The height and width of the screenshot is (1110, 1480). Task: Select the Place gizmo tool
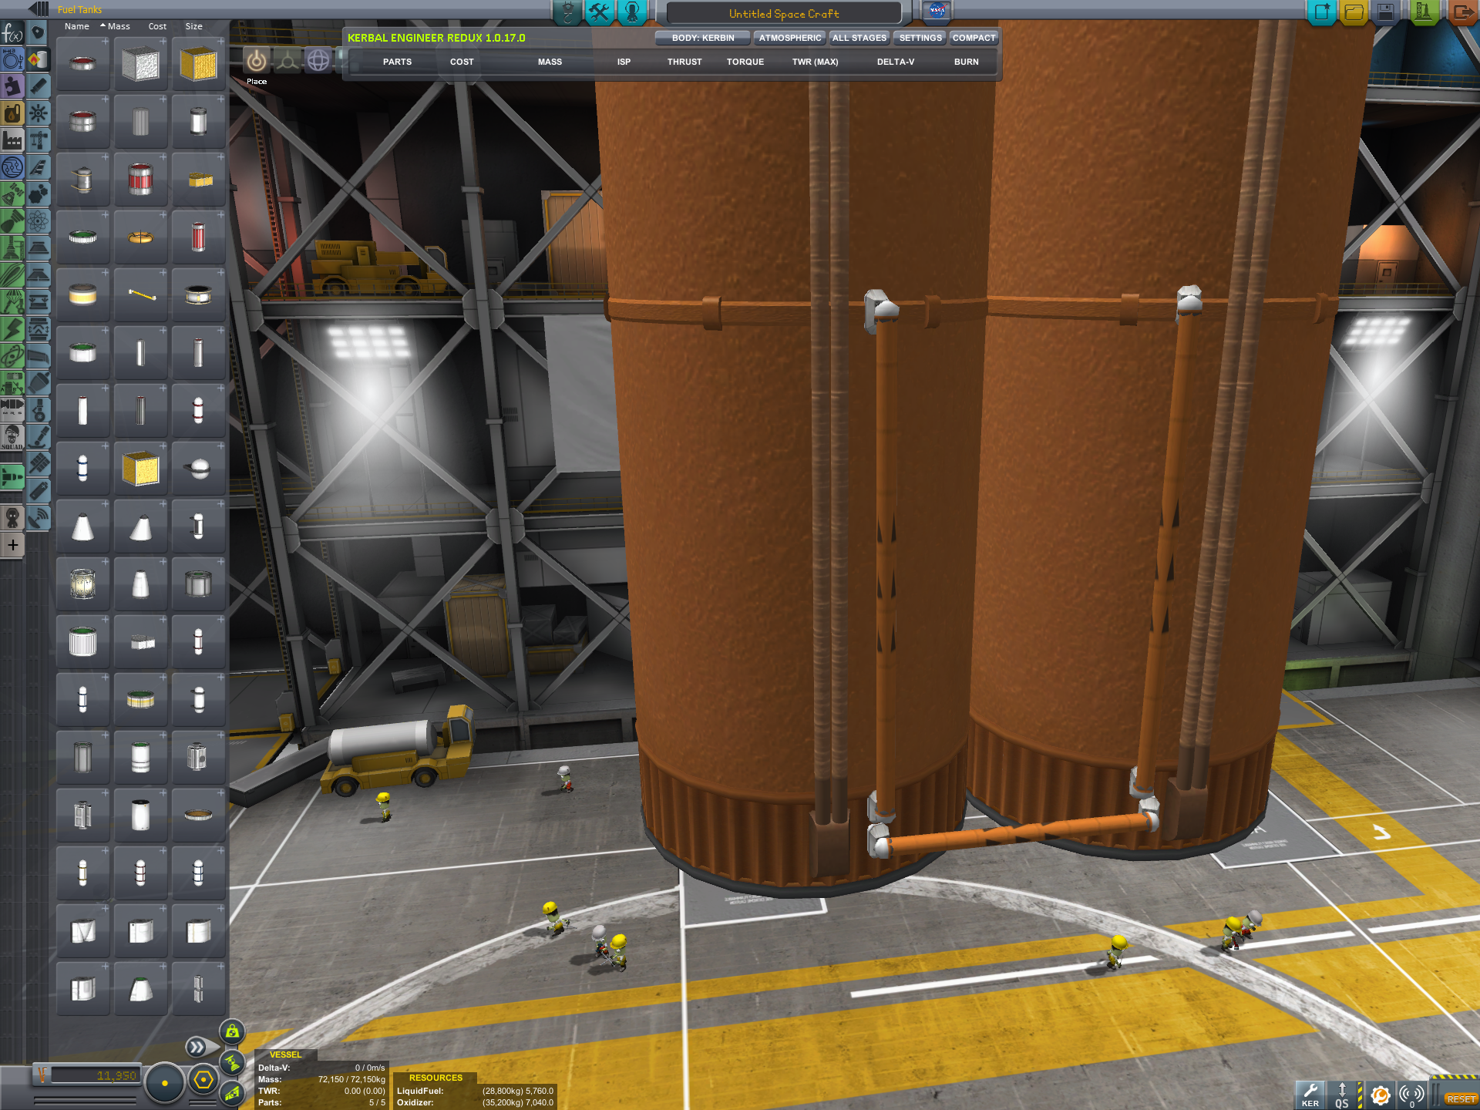257,60
